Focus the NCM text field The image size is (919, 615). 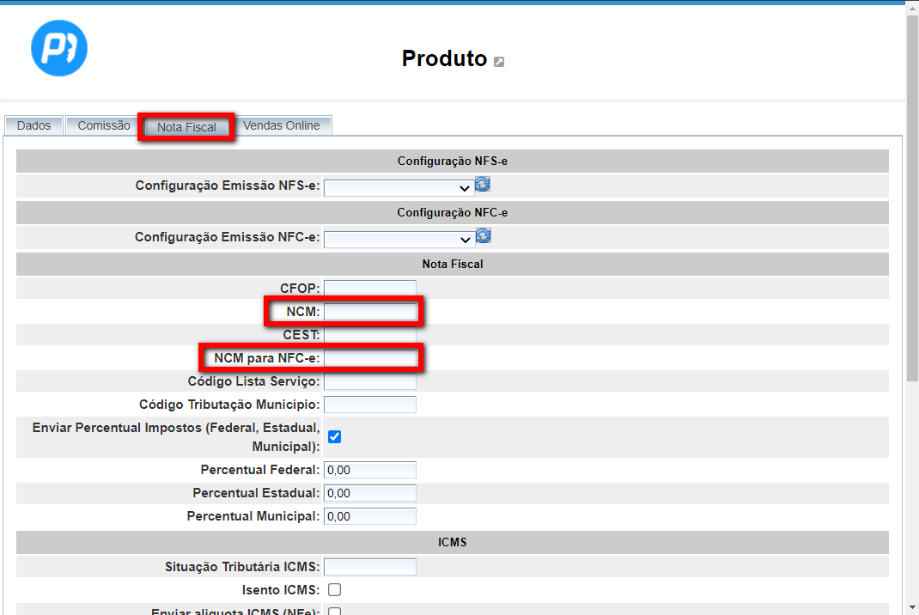pyautogui.click(x=370, y=311)
